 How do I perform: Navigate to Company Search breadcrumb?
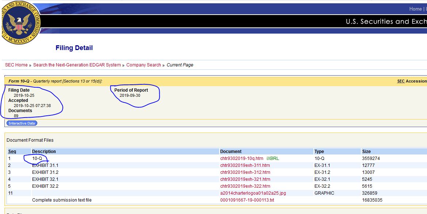[144, 65]
